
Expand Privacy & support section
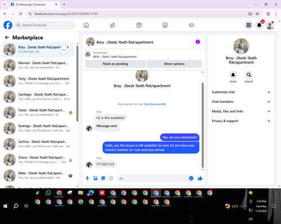point(241,121)
